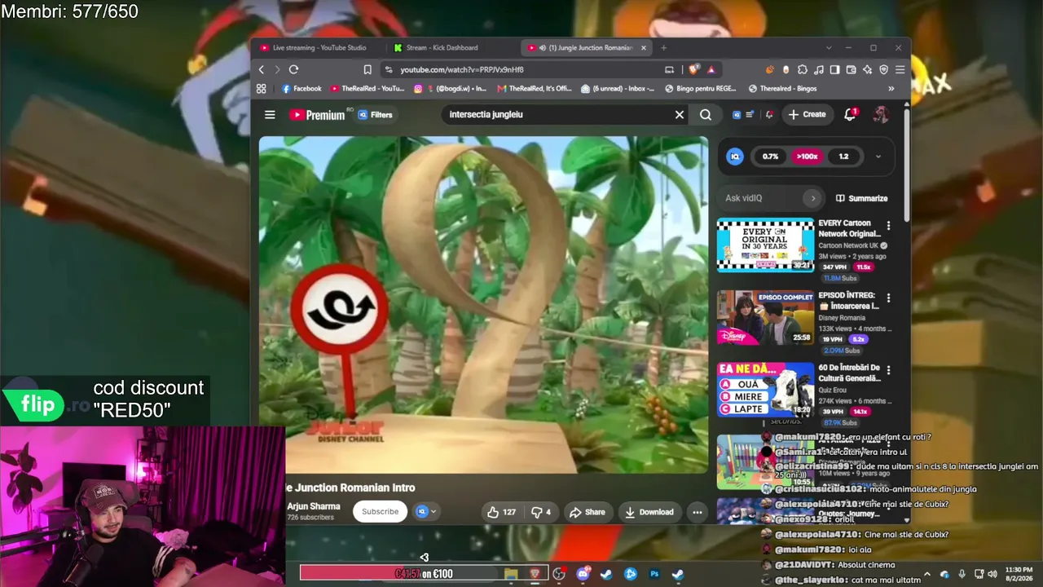The height and width of the screenshot is (587, 1043).
Task: Dislike the video with thumbs down
Action: [541, 512]
